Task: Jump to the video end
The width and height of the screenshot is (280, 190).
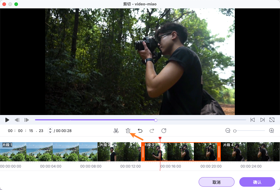Action: 262,120
